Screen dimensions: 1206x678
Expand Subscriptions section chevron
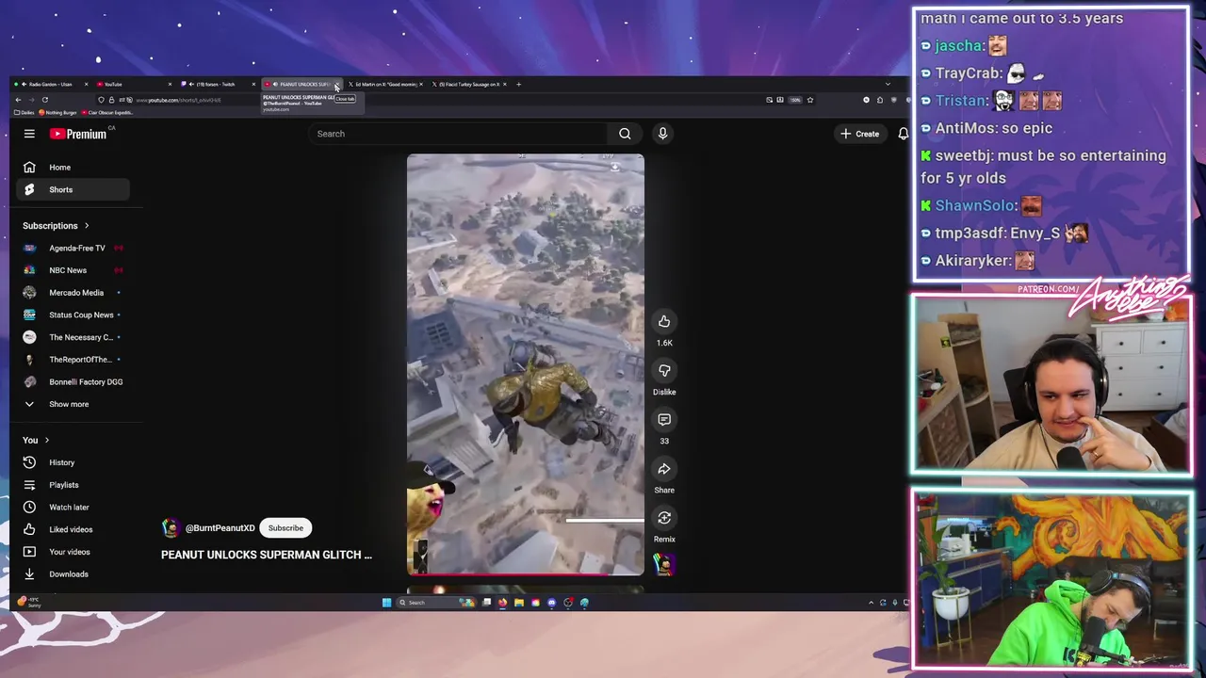(x=87, y=226)
